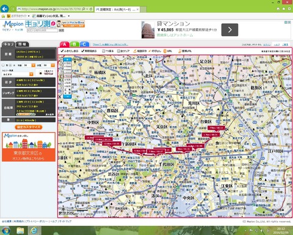This screenshot has width=293, height=235.
Task: Click the 経路保存 save route icon
Action: pos(134,51)
